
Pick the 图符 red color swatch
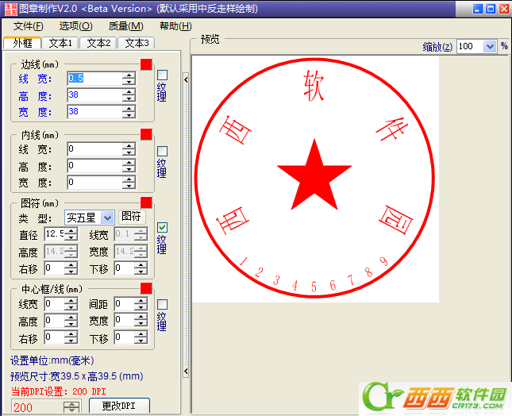point(146,202)
